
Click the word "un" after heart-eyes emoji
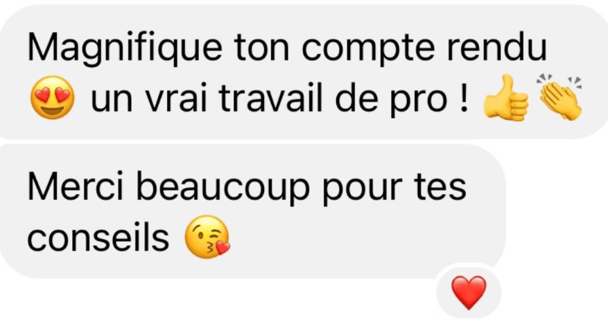click(112, 100)
